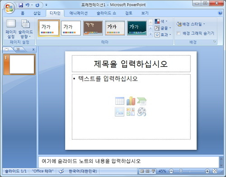The width and height of the screenshot is (226, 177).
Task: Zoom in with plus button
Action: click(207, 171)
